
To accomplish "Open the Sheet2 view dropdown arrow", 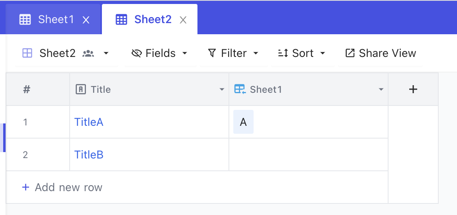I will coord(106,53).
